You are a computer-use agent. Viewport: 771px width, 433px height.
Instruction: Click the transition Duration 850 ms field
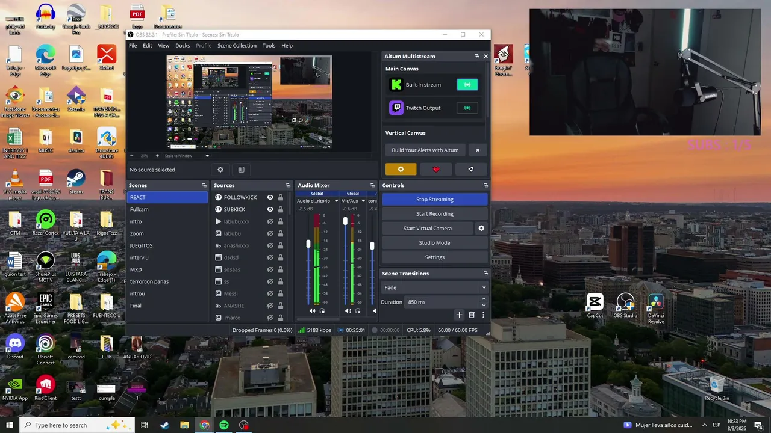click(x=442, y=302)
